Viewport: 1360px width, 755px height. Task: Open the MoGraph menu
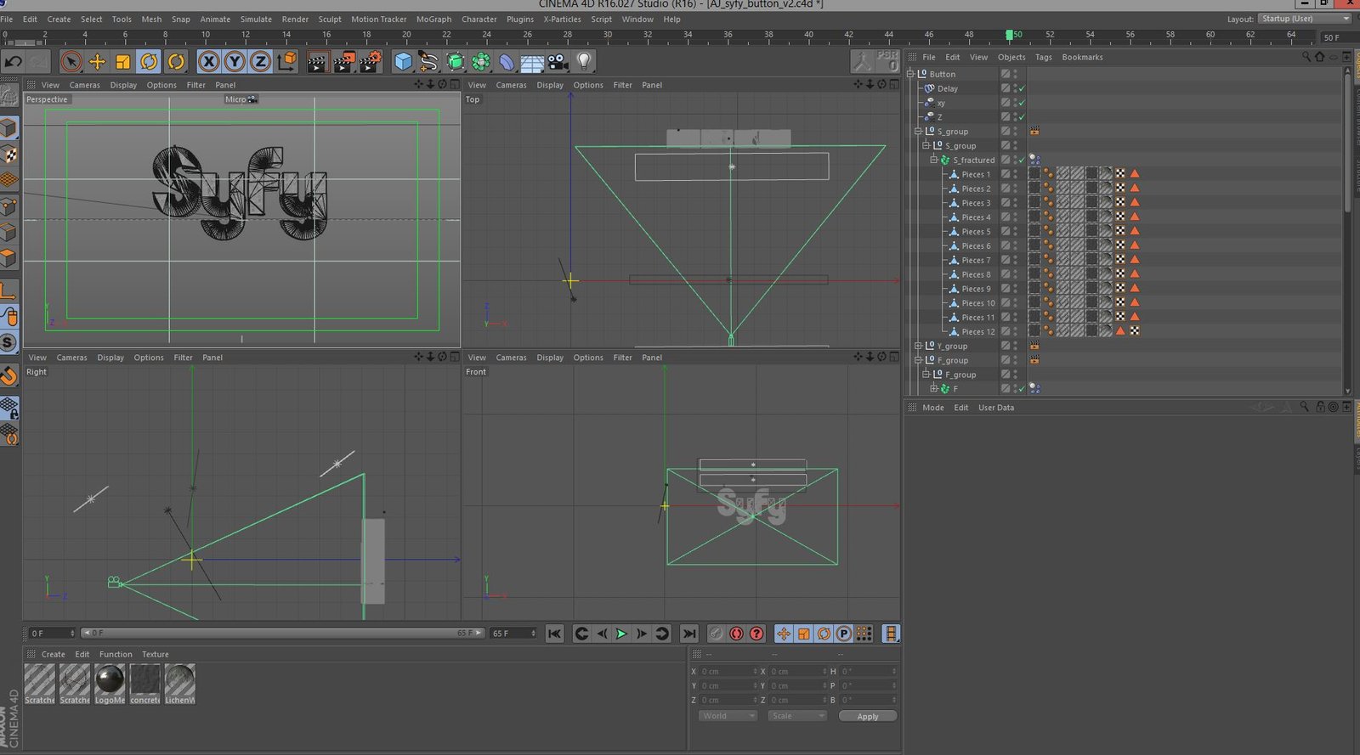[433, 19]
